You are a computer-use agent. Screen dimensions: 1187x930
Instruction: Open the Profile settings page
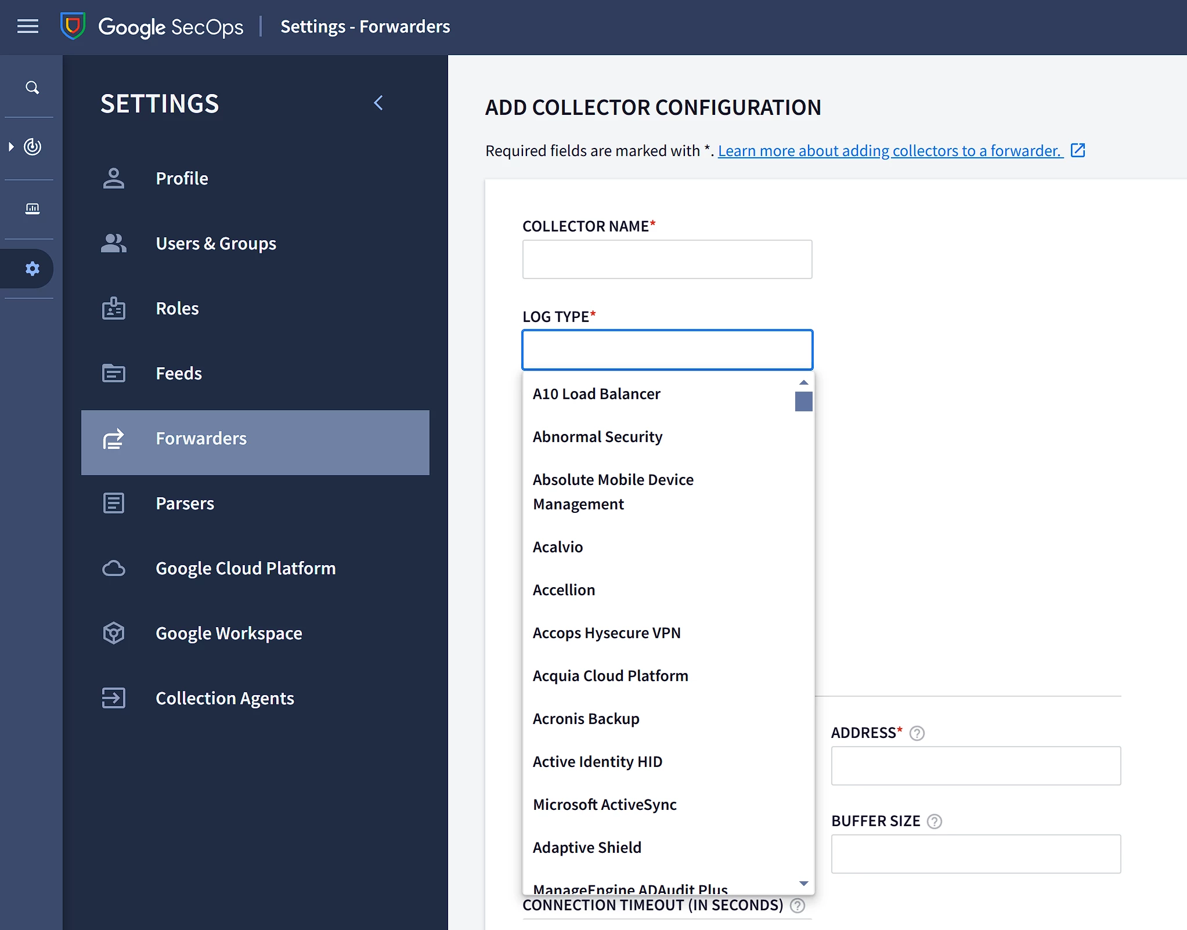tap(255, 179)
